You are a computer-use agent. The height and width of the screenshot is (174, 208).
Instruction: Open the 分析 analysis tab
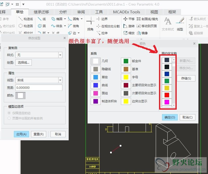pyautogui.click(x=63, y=12)
